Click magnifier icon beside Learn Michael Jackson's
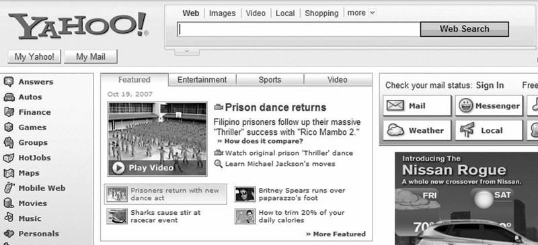This screenshot has height=245, width=538. [218, 164]
